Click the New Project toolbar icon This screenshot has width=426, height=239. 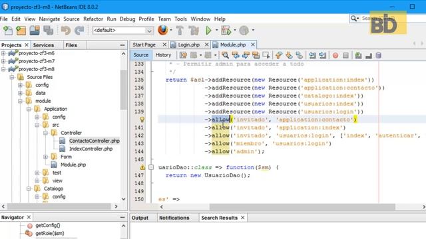(21, 30)
